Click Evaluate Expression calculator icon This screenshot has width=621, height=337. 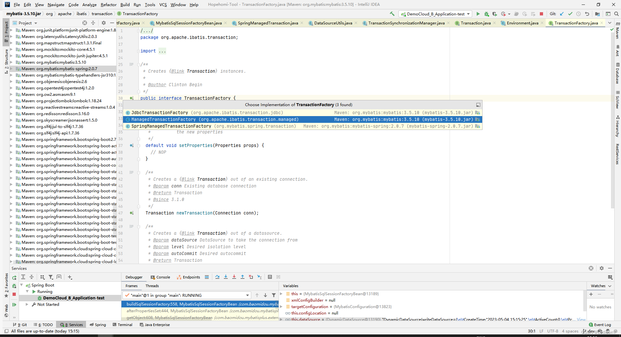coord(270,277)
